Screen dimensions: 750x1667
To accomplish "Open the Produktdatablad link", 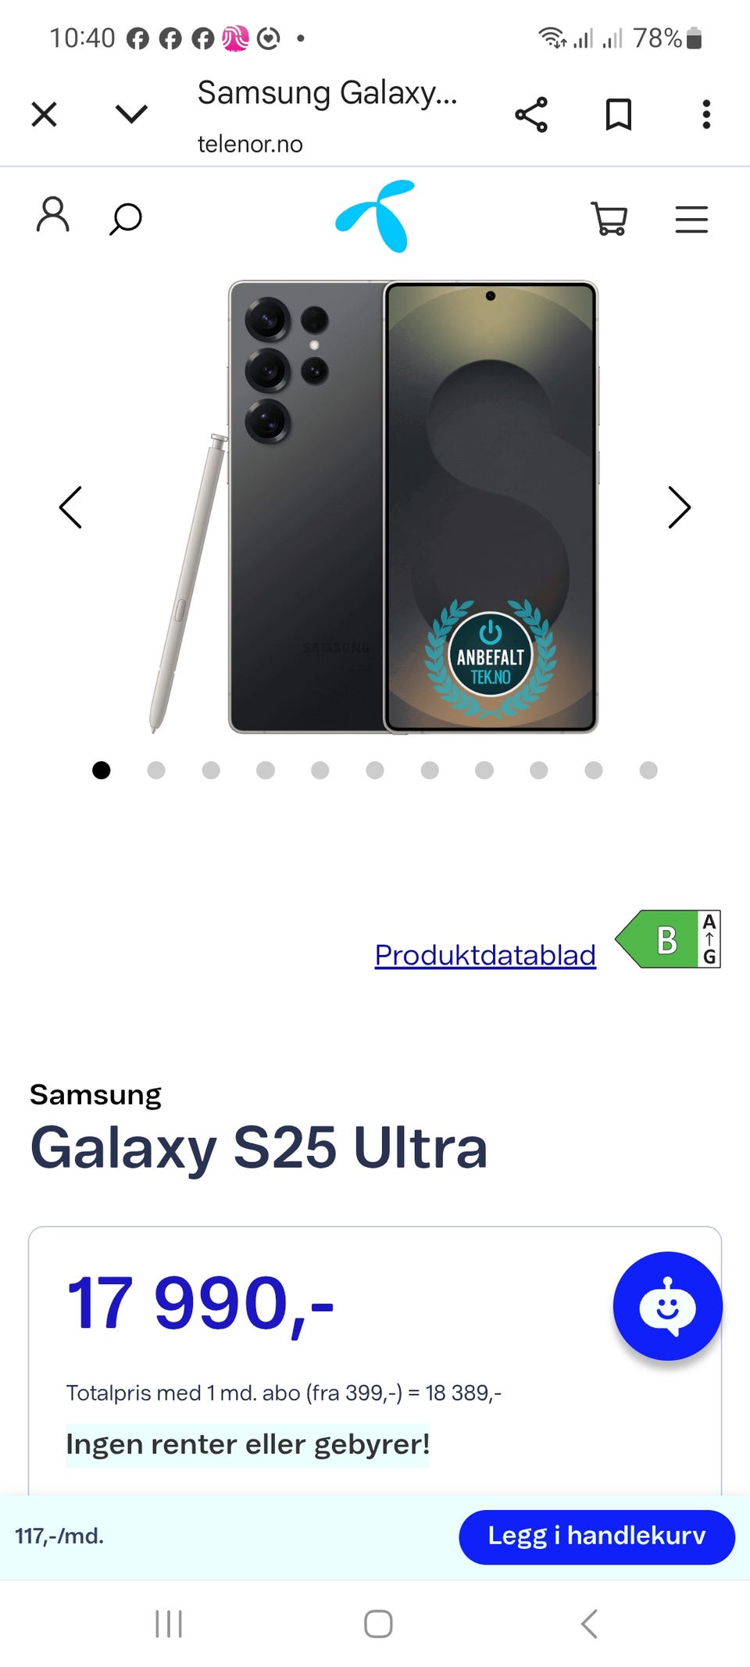I will [485, 955].
